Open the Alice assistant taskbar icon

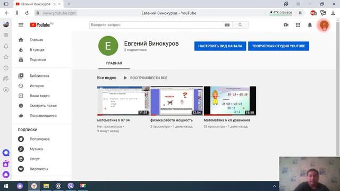(x=20, y=186)
